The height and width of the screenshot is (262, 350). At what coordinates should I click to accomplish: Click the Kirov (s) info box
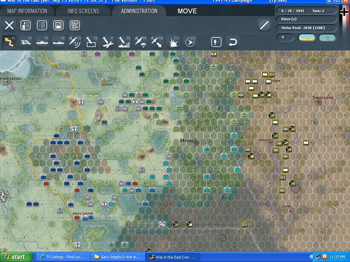pos(306,19)
